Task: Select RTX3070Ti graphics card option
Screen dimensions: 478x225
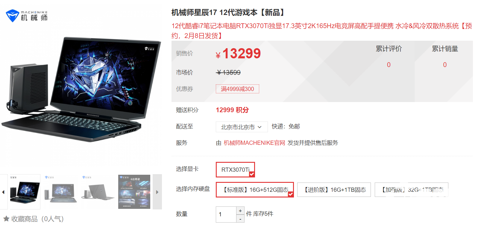Action: click(235, 170)
